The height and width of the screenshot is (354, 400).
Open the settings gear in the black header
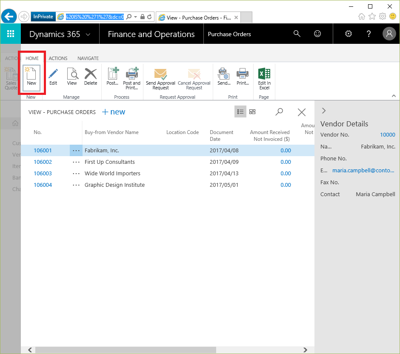point(349,34)
